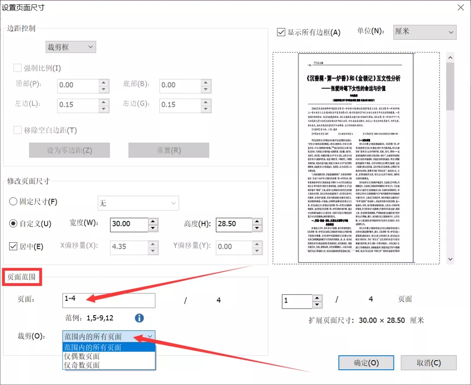This screenshot has width=471, height=385.
Task: Click the 确定 OK button
Action: click(x=366, y=362)
